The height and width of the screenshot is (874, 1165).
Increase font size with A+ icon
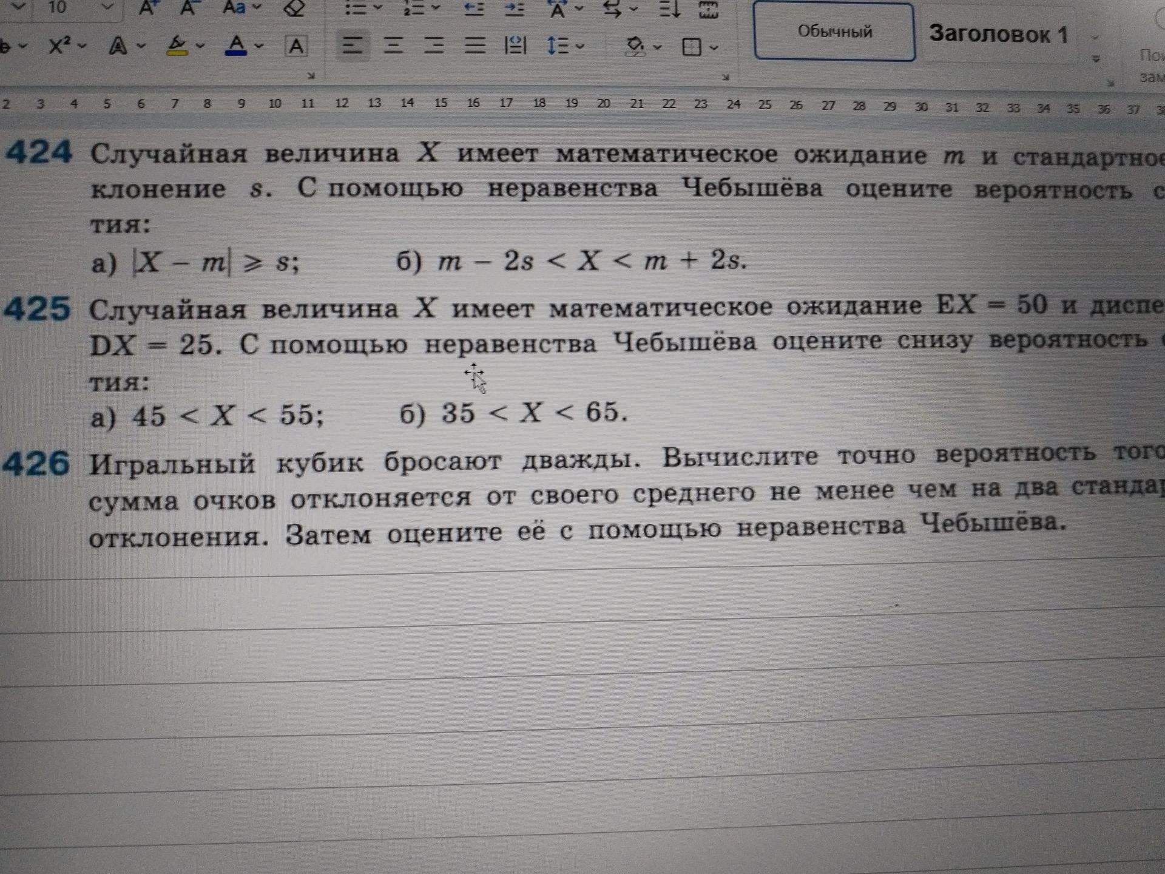tap(147, 8)
